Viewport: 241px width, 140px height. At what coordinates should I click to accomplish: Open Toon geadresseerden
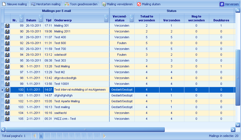(x=81, y=4)
